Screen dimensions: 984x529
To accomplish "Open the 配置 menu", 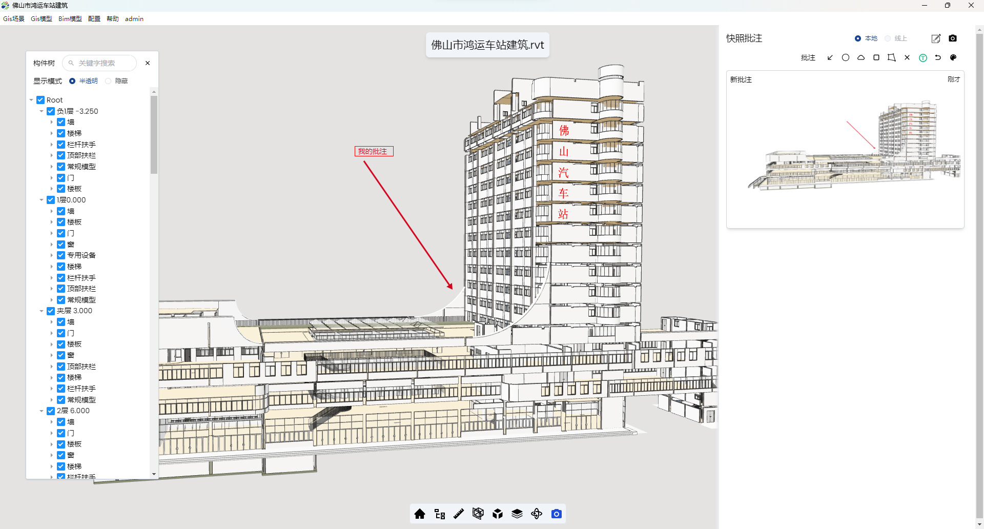I will coord(94,19).
